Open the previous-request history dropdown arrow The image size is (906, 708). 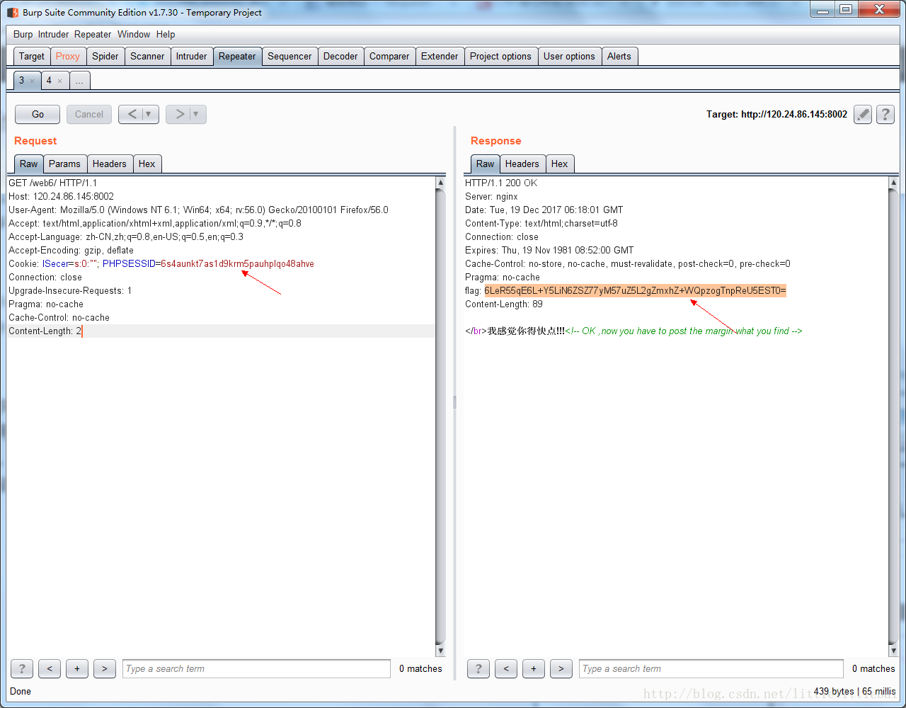click(x=149, y=114)
